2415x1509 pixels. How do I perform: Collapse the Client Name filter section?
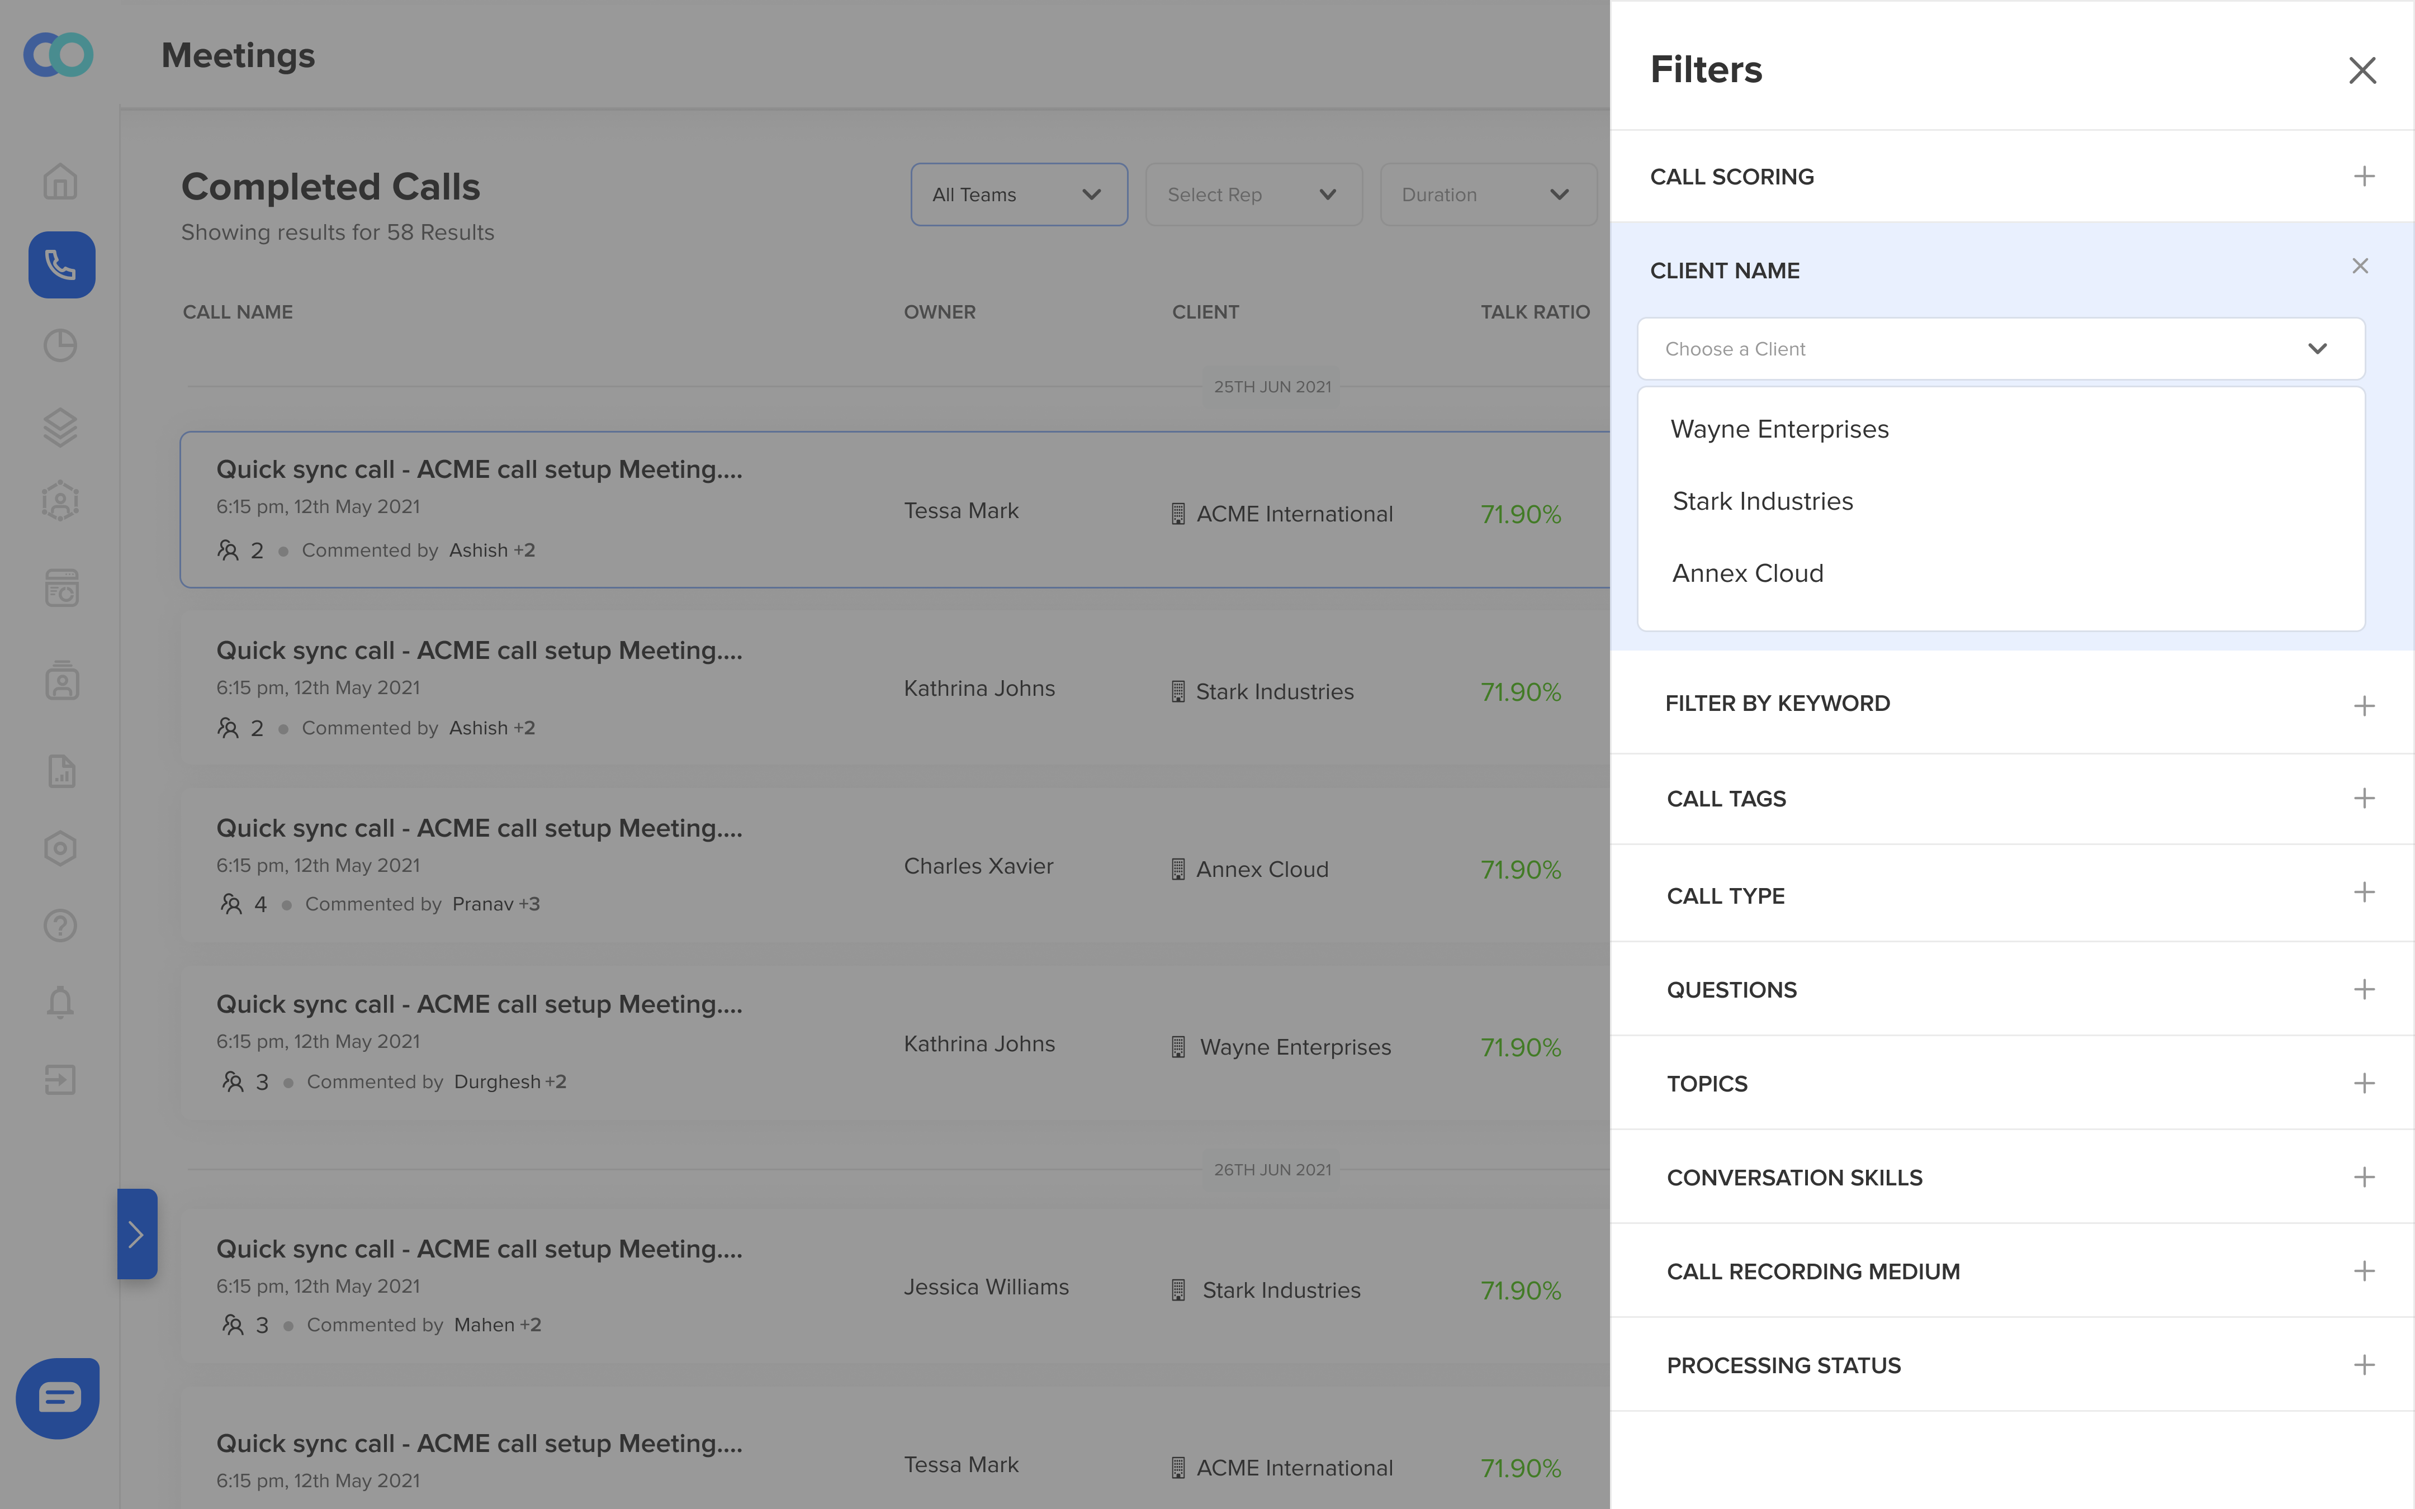(2359, 267)
